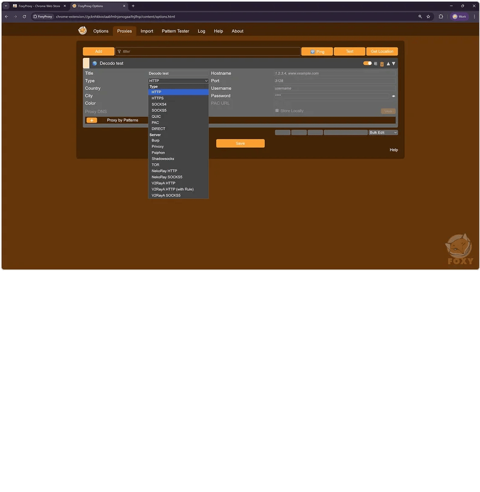The width and height of the screenshot is (480, 492).
Task: Click the FoxyProxy fox logo in navigation
Action: (82, 31)
